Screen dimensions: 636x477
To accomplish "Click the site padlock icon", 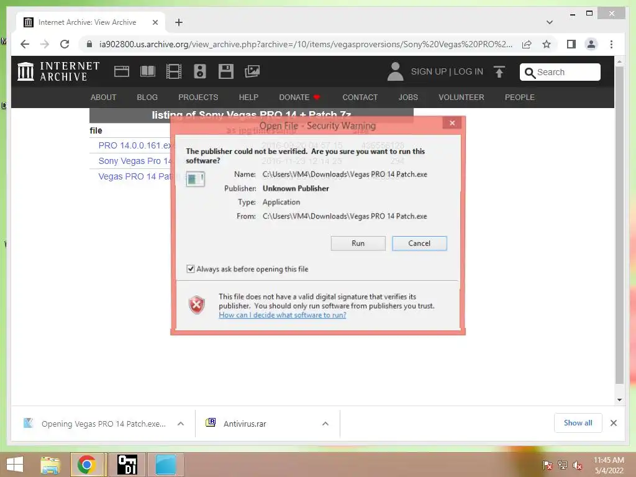I will coord(89,44).
